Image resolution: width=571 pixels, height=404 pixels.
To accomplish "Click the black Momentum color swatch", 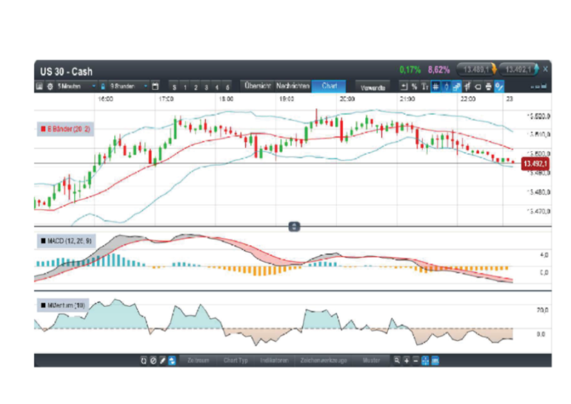I will point(43,306).
